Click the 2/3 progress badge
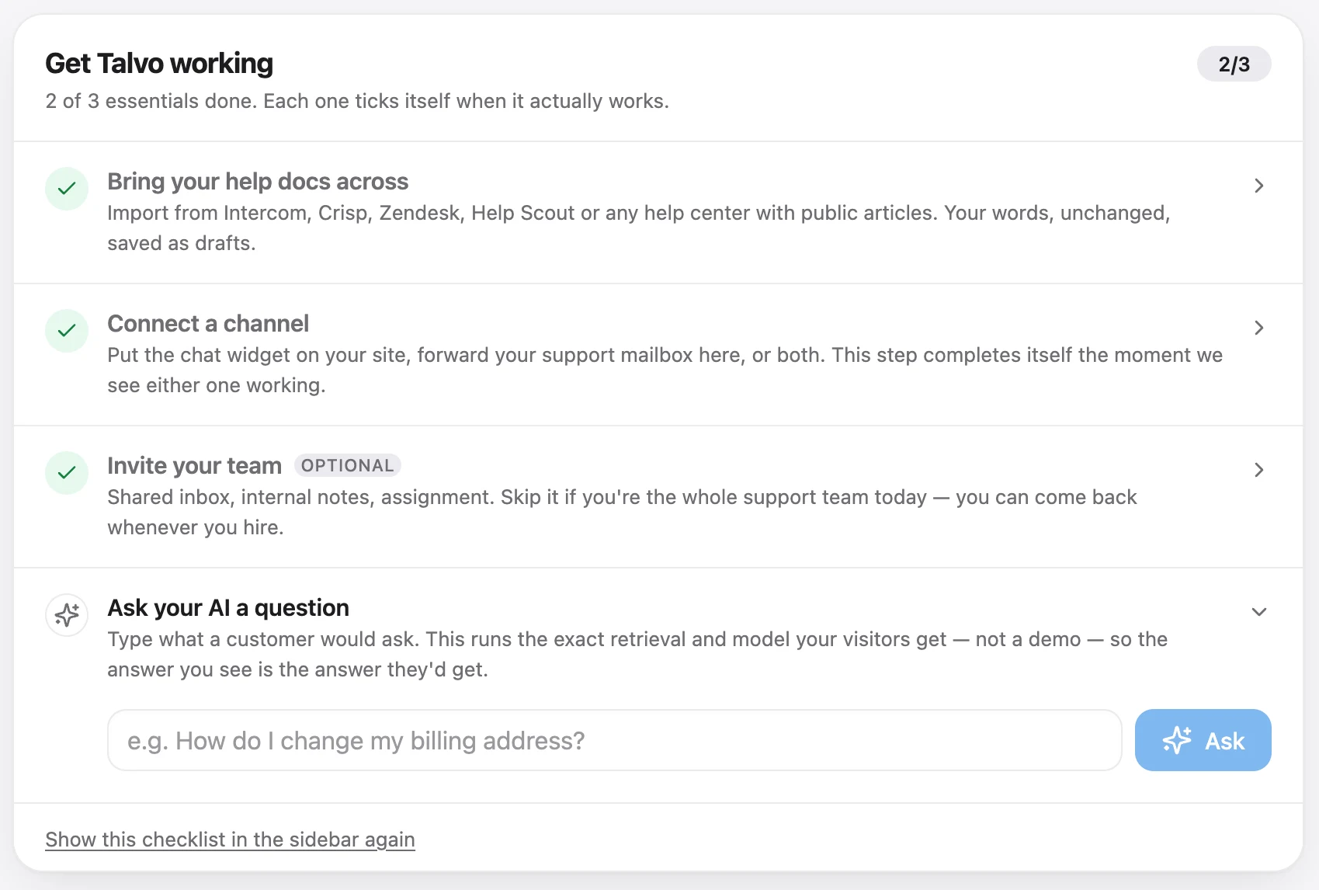 point(1234,64)
